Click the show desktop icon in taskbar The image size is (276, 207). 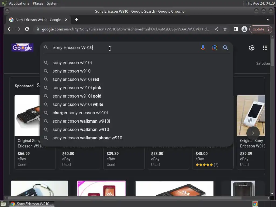(x=3, y=204)
